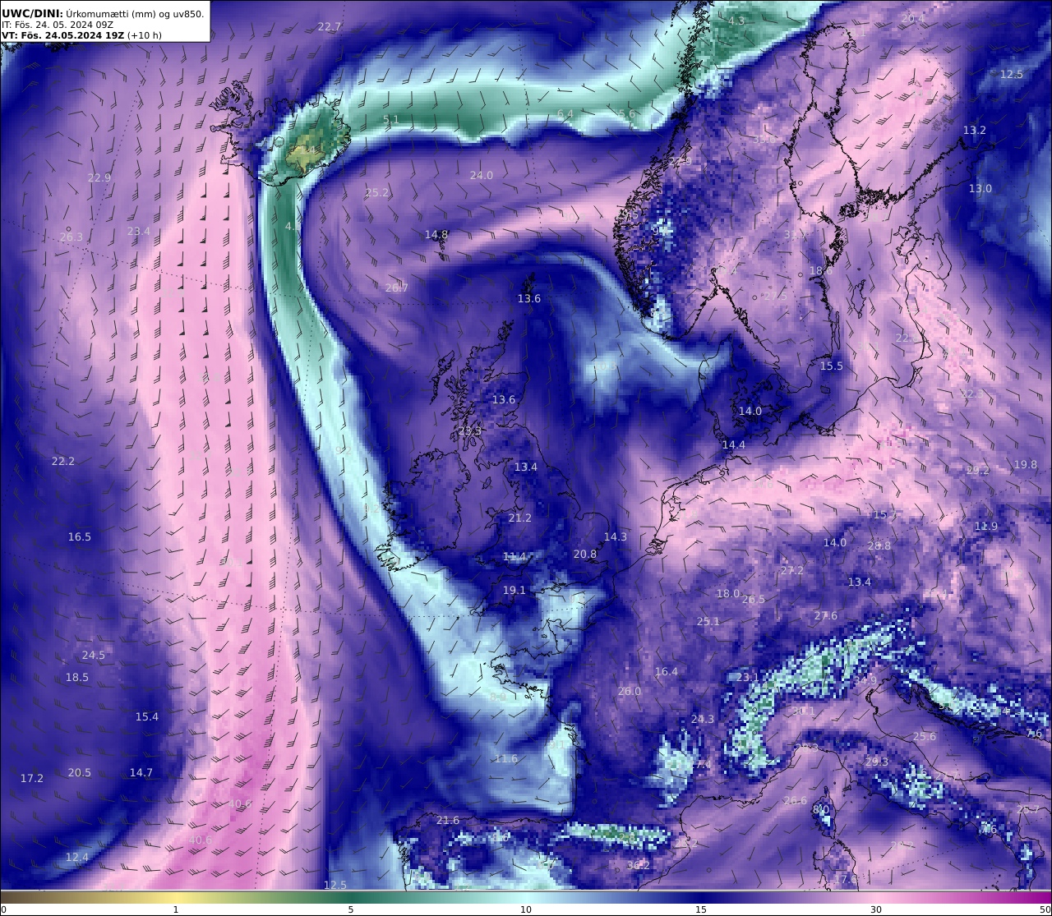The width and height of the screenshot is (1052, 916).
Task: Select the value 27.6 label
Action: point(826,615)
